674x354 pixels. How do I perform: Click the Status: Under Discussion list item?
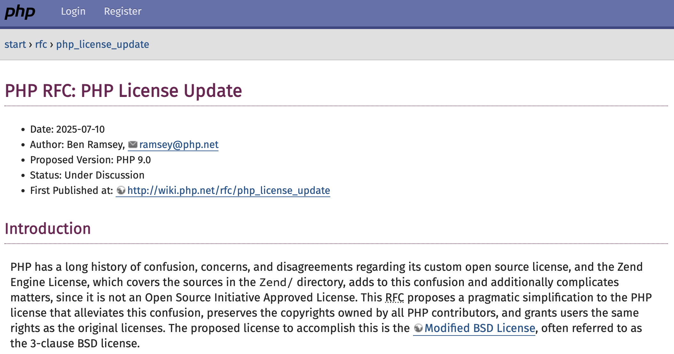coord(87,175)
